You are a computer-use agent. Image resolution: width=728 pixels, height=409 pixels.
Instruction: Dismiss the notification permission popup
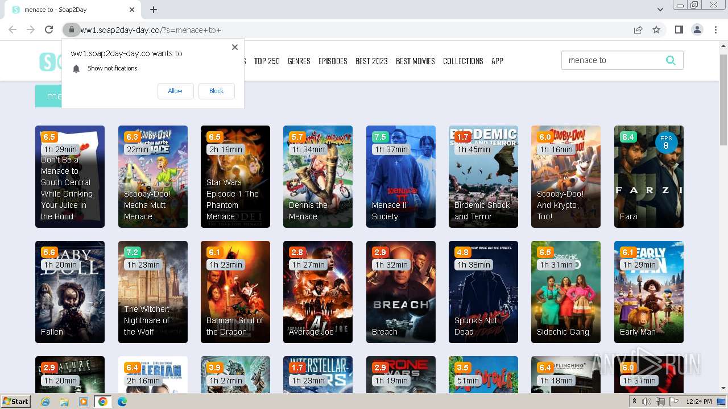[235, 47]
